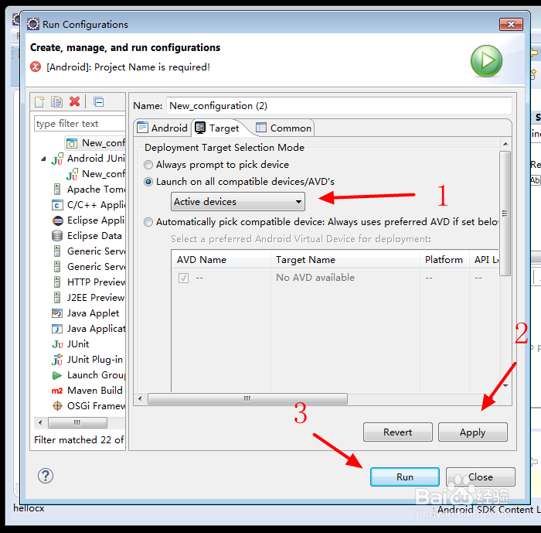Click the Platform column header
541x533 pixels.
point(444,259)
